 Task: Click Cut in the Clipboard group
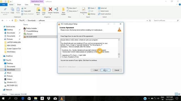24,8
